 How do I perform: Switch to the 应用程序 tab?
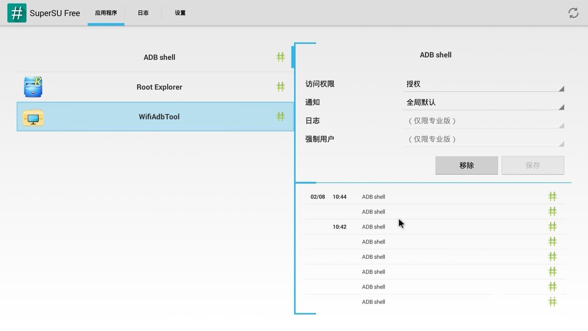(x=106, y=13)
